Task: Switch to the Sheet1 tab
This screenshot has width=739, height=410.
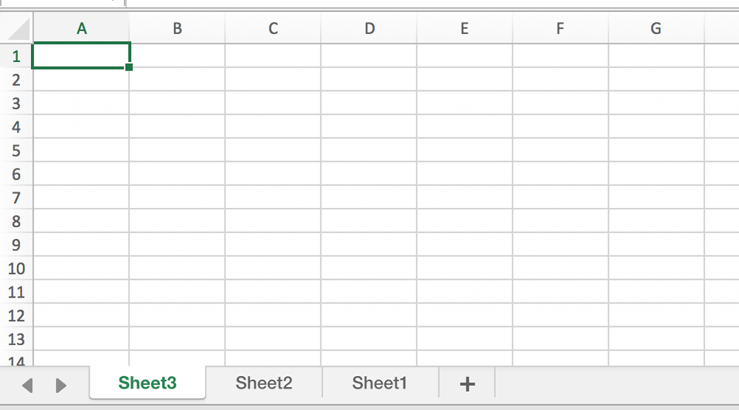Action: [380, 383]
